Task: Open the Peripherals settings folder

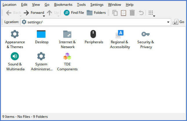Action: click(x=94, y=37)
